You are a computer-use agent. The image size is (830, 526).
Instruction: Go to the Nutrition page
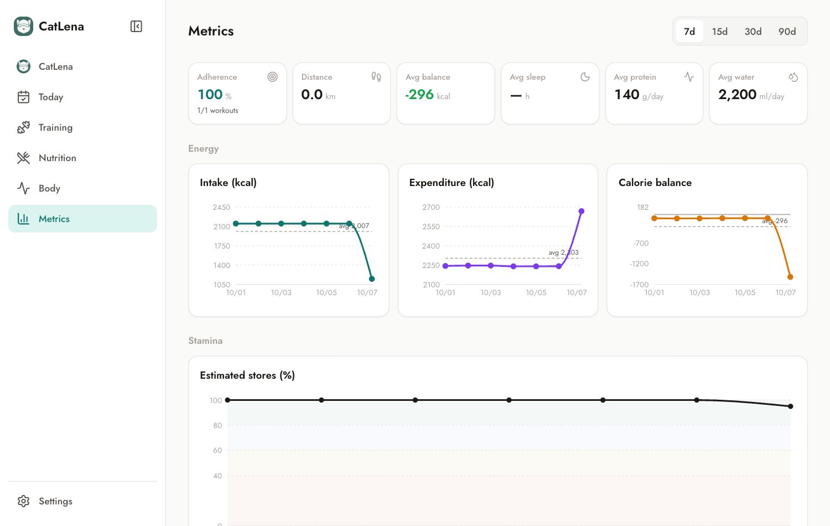point(82,158)
